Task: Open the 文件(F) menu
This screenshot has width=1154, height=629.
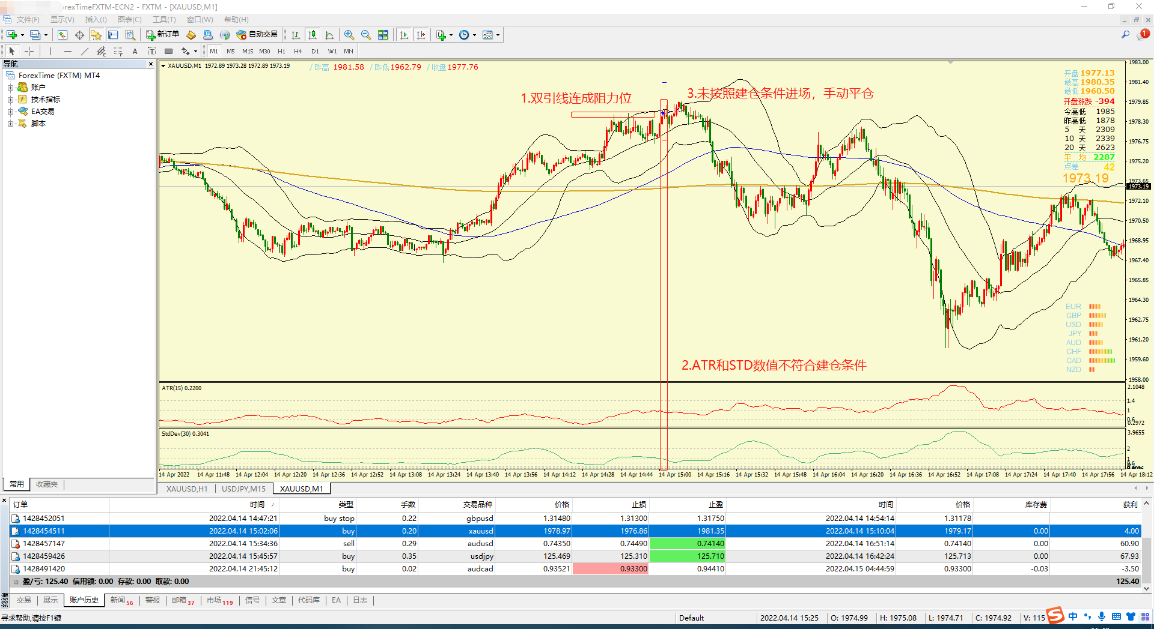Action: click(x=28, y=20)
